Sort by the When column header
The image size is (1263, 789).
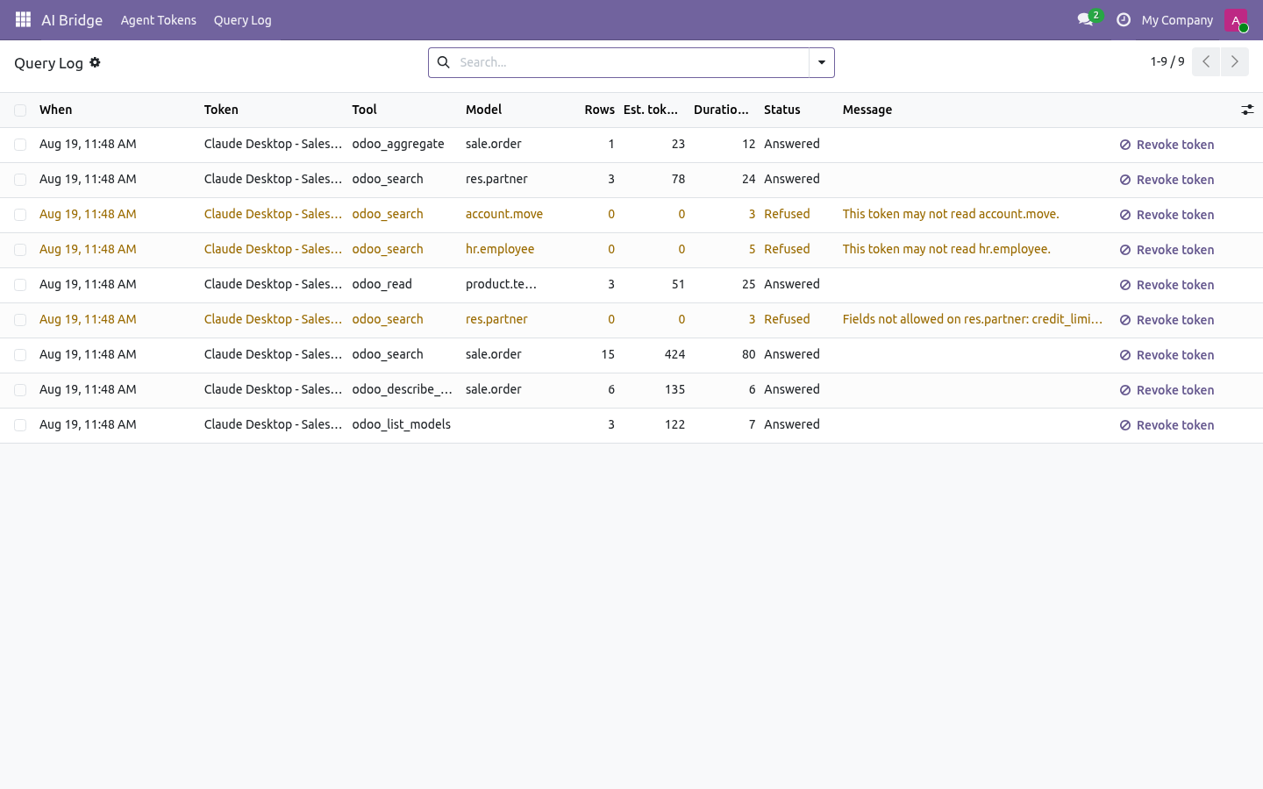coord(56,110)
